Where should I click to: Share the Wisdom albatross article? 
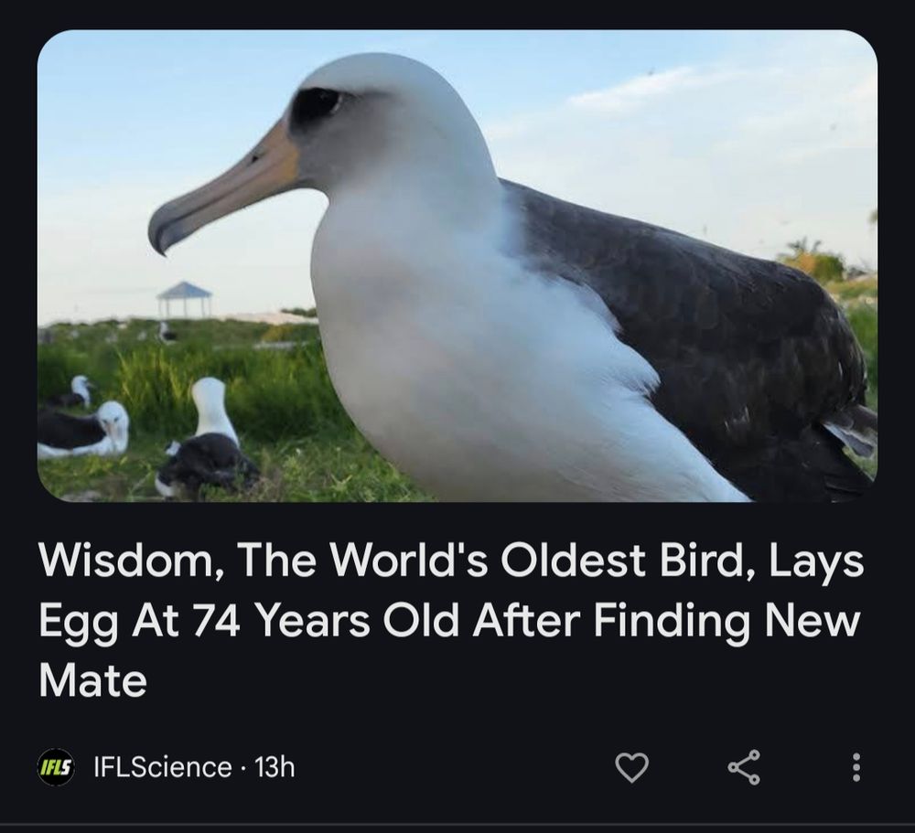coord(744,767)
